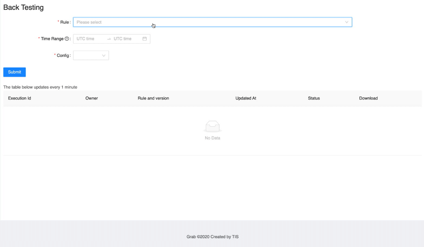Click the Owner column header

click(x=91, y=98)
